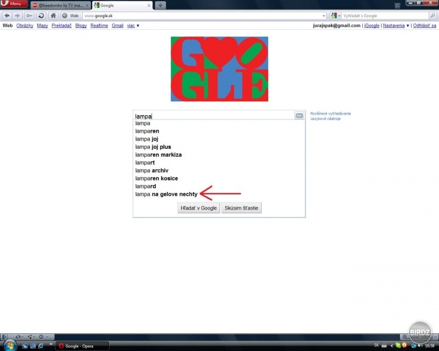Click the SK language indicator in tray
This screenshot has width=439, height=351.
tap(376, 346)
